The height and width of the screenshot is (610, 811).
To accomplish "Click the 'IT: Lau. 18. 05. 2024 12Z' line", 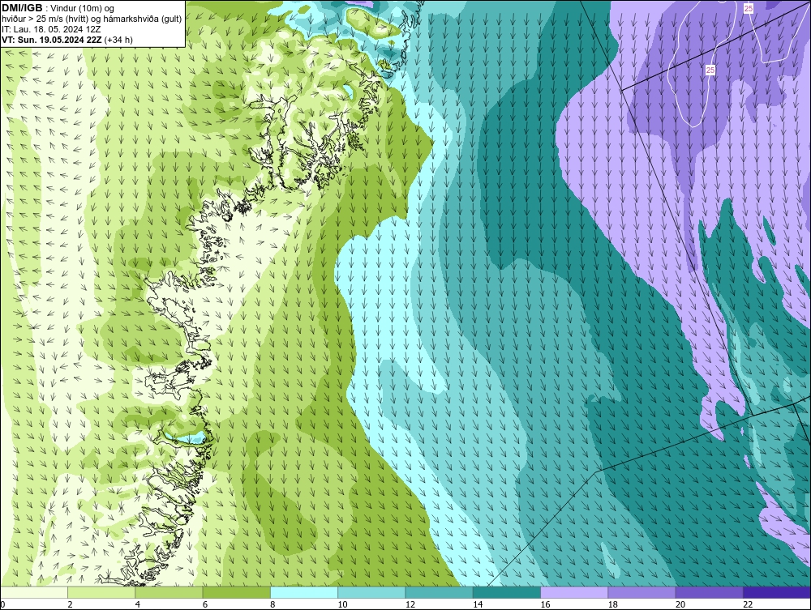I will coord(51,29).
